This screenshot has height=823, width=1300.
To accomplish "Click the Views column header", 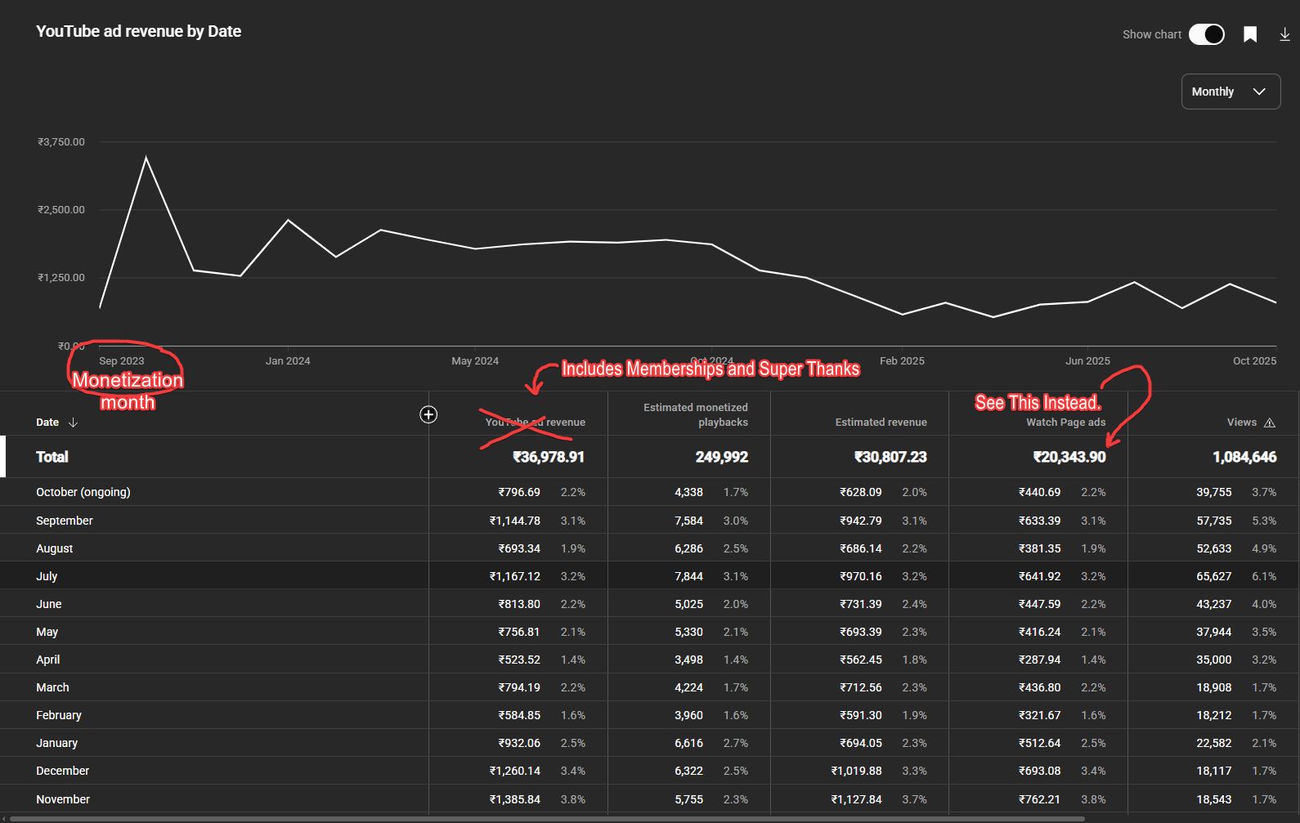I will (1241, 423).
